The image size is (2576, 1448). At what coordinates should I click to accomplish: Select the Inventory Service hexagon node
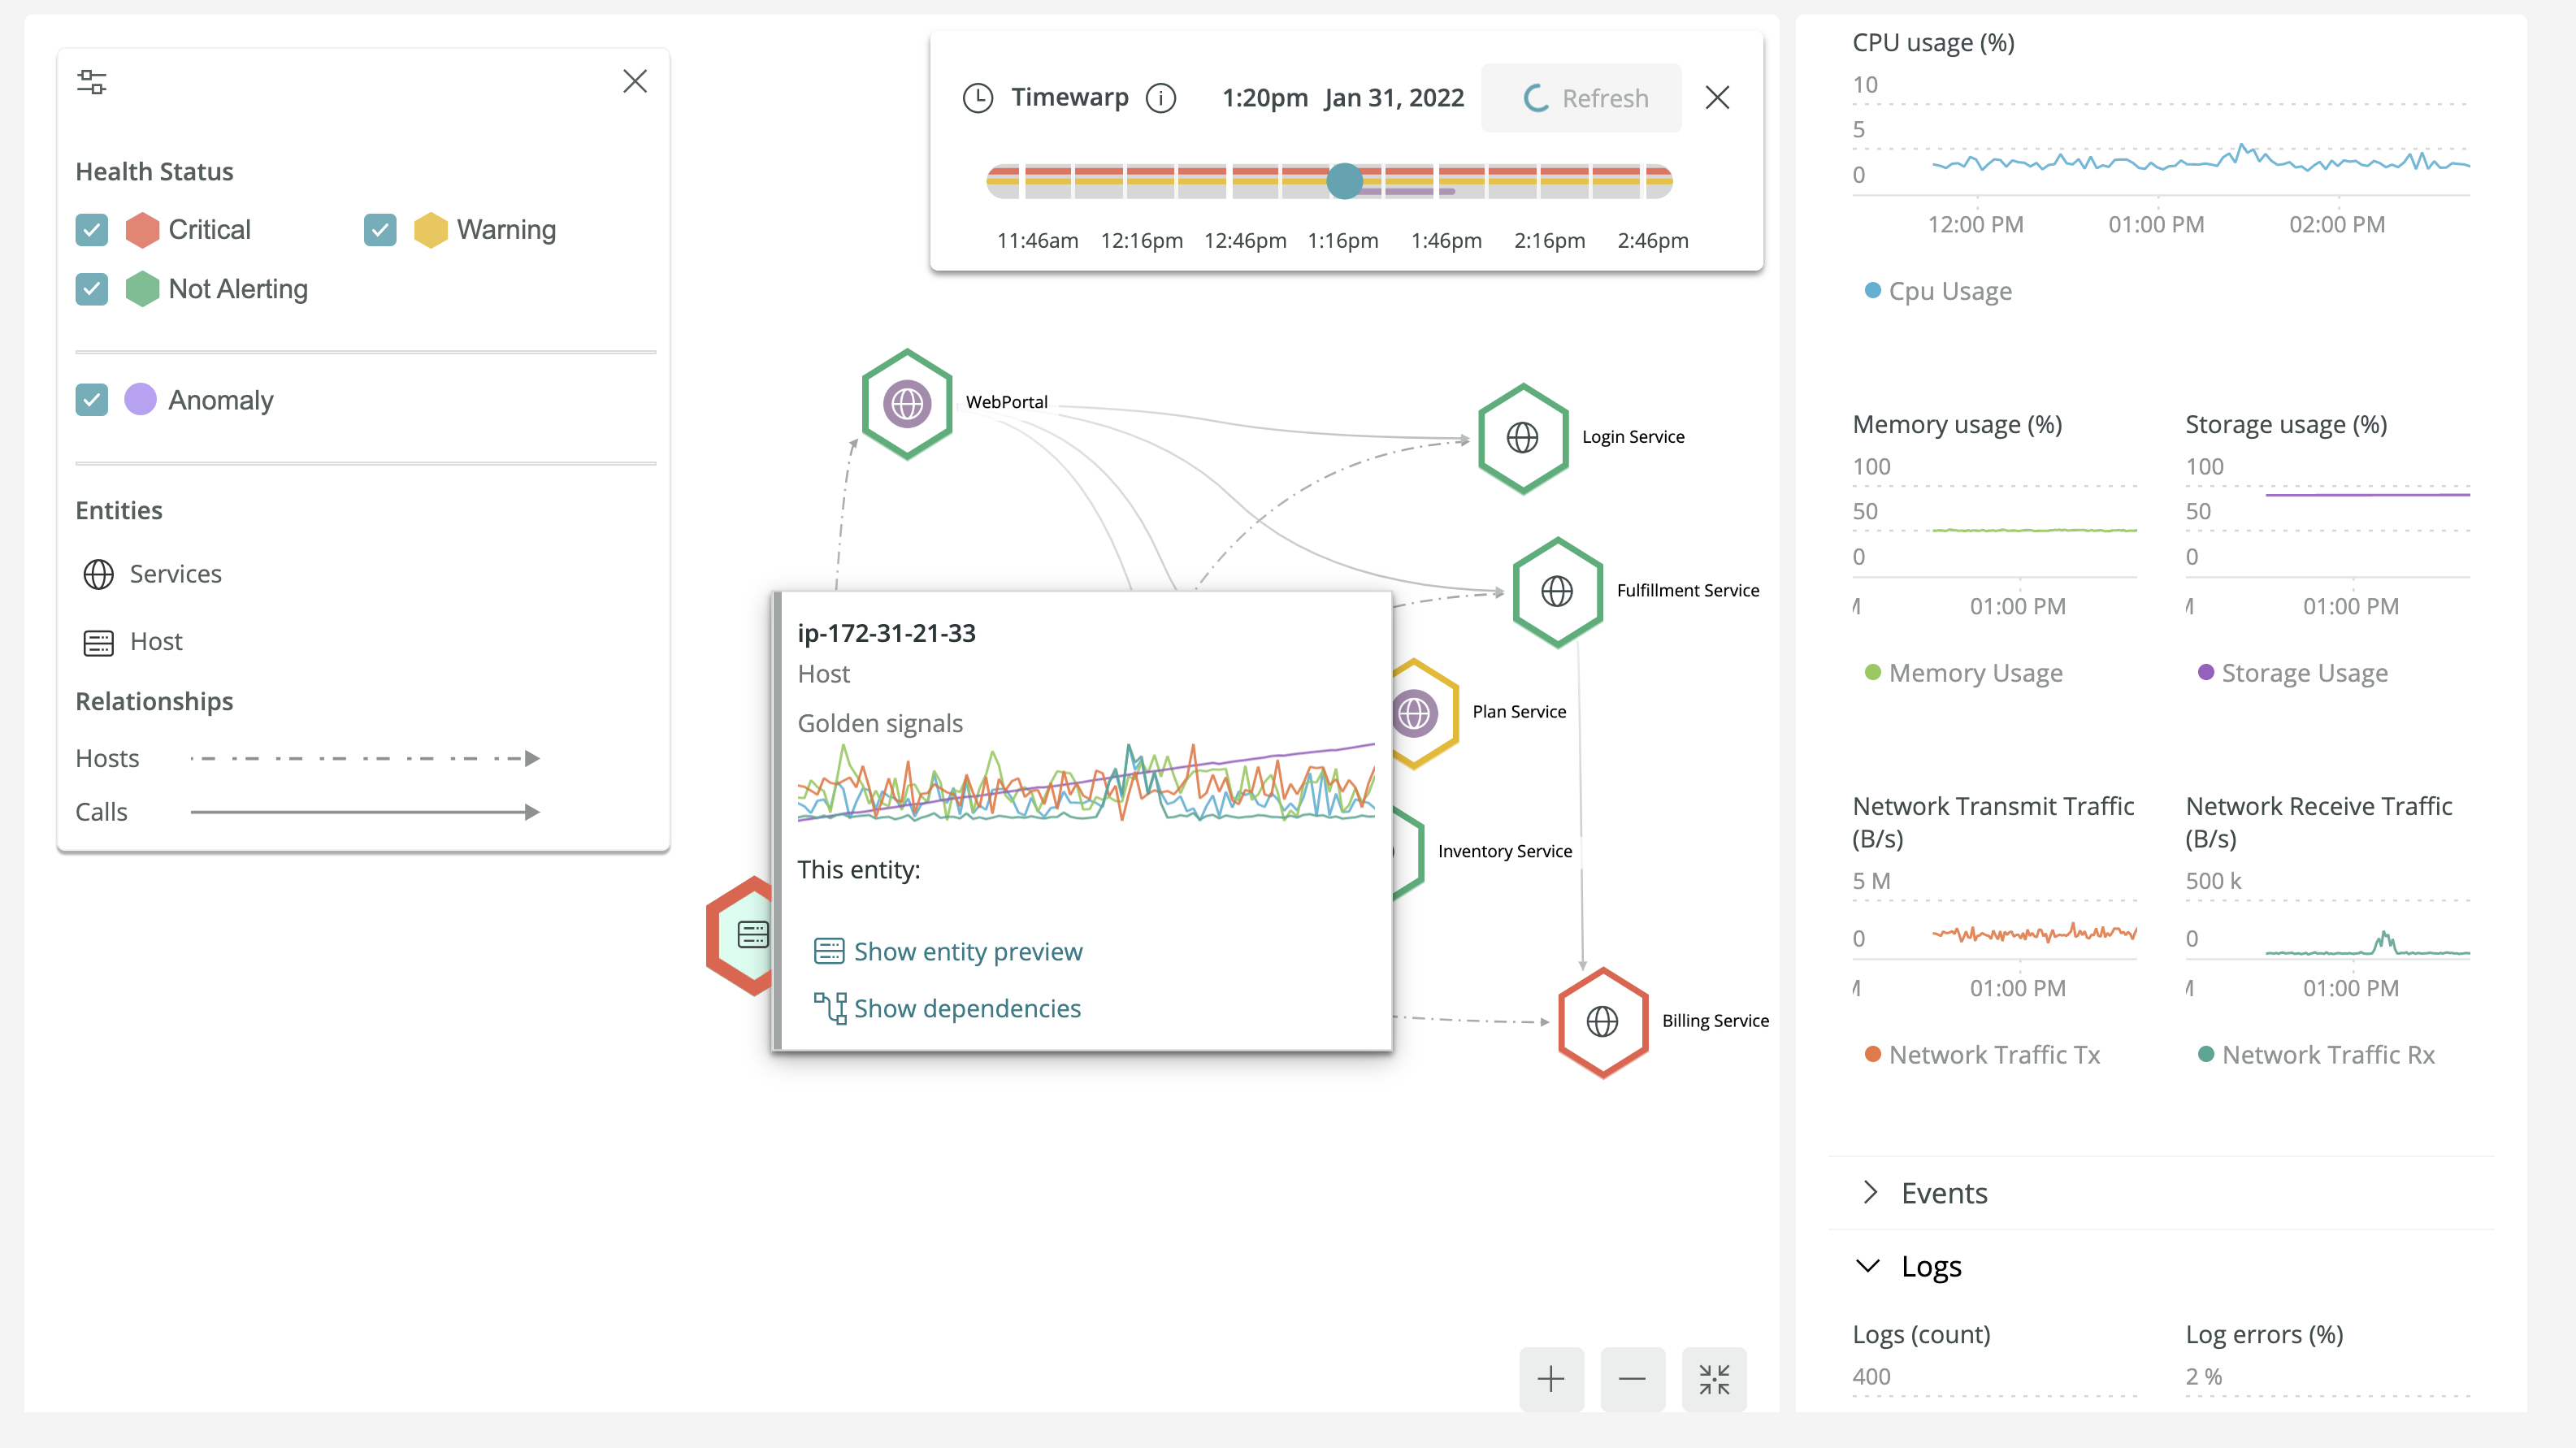pyautogui.click(x=1408, y=853)
